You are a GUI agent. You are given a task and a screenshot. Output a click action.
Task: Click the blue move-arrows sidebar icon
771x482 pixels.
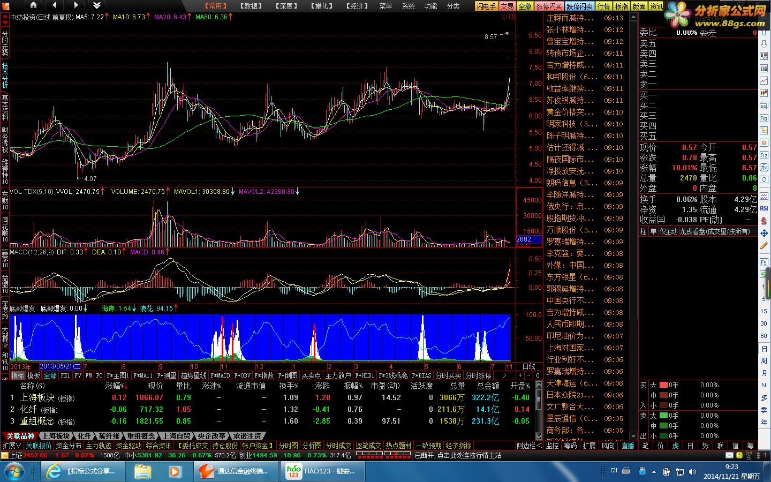(x=764, y=233)
